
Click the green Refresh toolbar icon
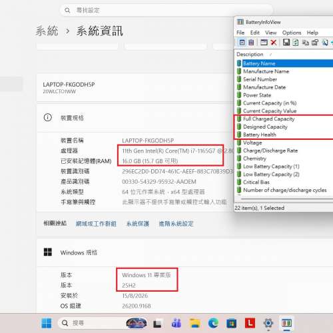[296, 42]
